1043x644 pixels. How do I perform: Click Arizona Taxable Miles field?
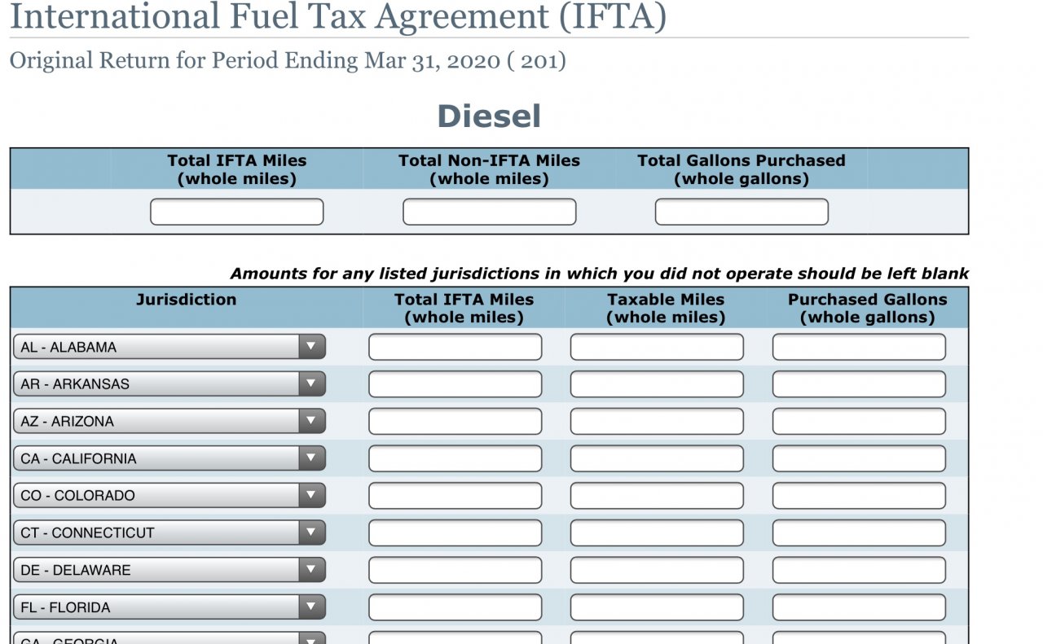tap(657, 422)
